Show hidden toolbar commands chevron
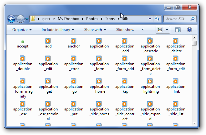This screenshot has width=206, height=135. pyautogui.click(x=142, y=30)
